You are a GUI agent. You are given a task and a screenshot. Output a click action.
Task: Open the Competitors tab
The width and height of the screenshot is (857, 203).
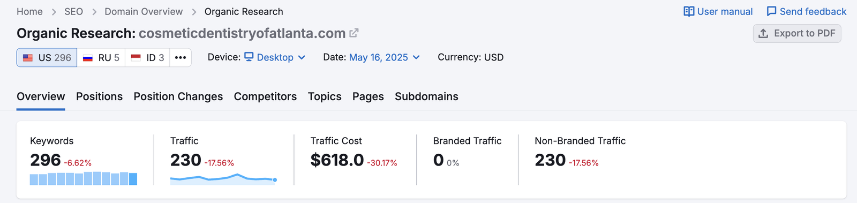265,96
